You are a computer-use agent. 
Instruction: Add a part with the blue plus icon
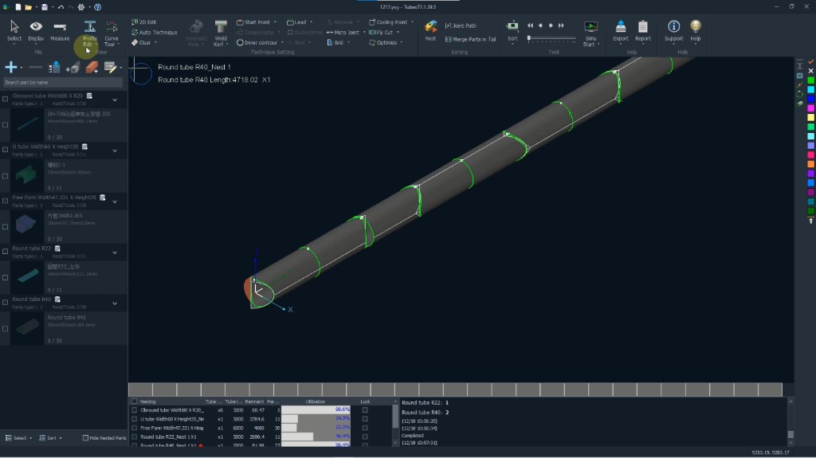click(x=11, y=67)
